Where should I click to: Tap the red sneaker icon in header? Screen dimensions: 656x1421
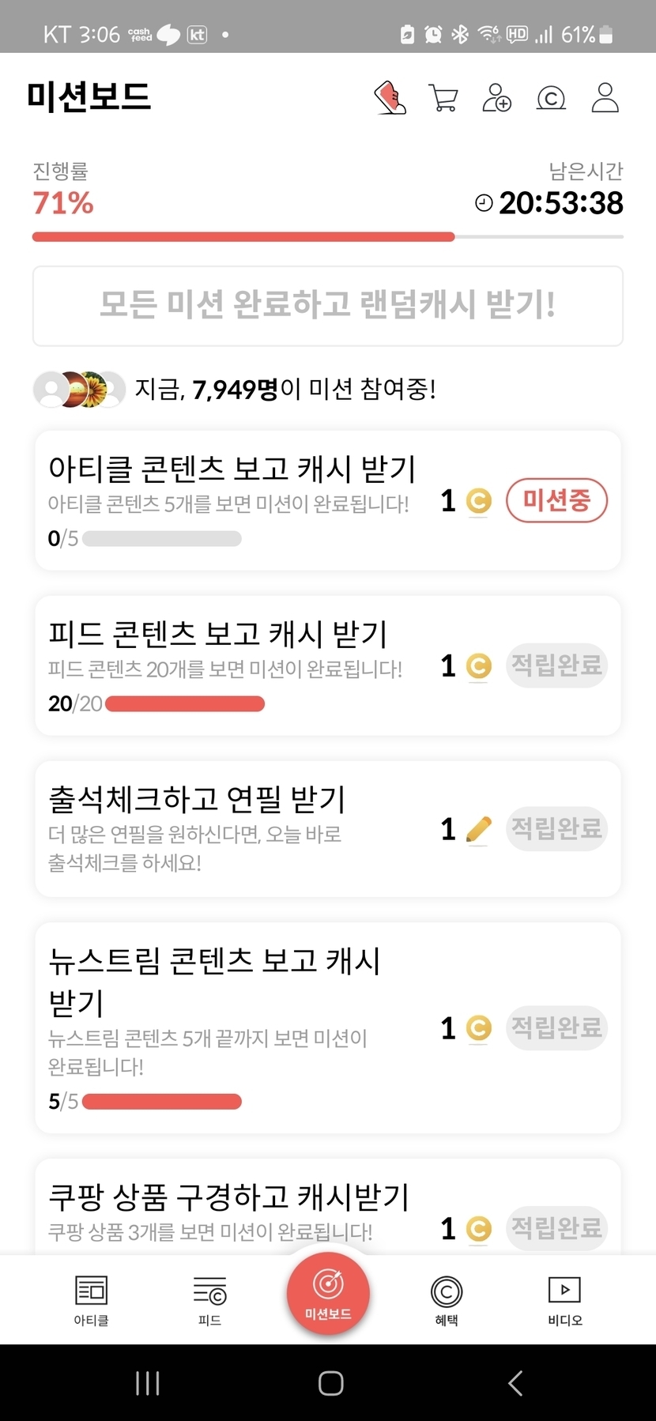point(390,98)
